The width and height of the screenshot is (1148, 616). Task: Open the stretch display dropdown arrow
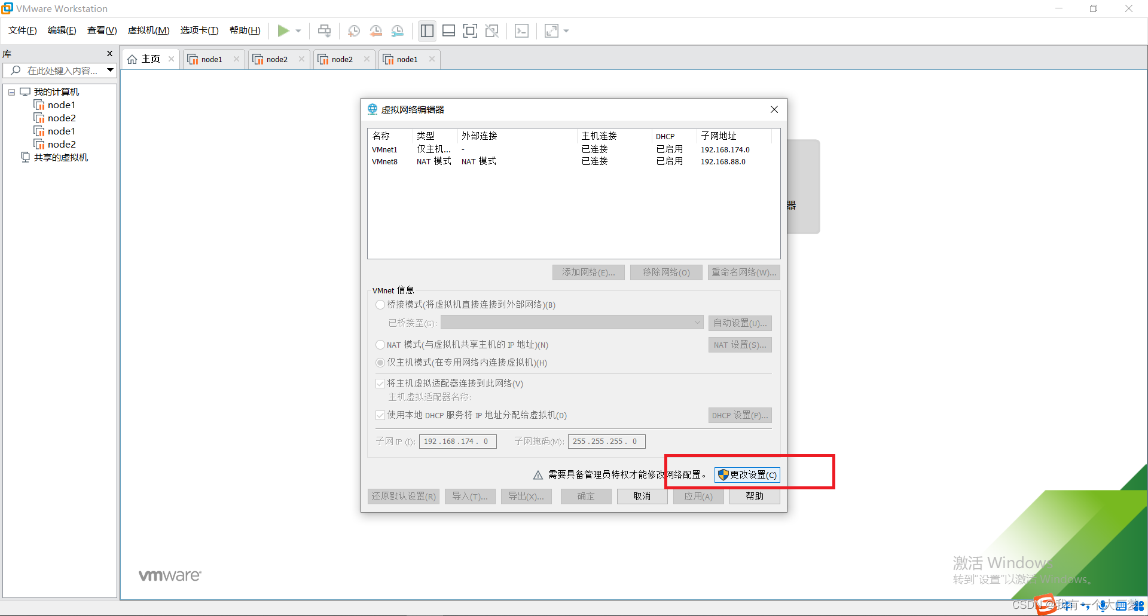[566, 31]
